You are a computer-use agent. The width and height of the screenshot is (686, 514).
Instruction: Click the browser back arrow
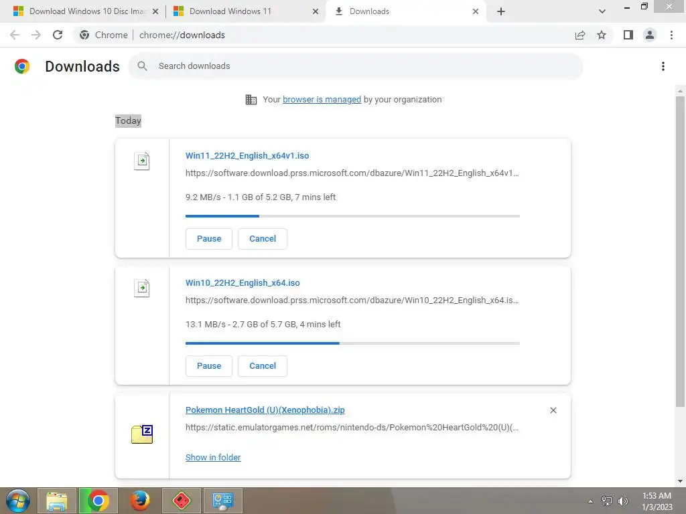(x=15, y=35)
